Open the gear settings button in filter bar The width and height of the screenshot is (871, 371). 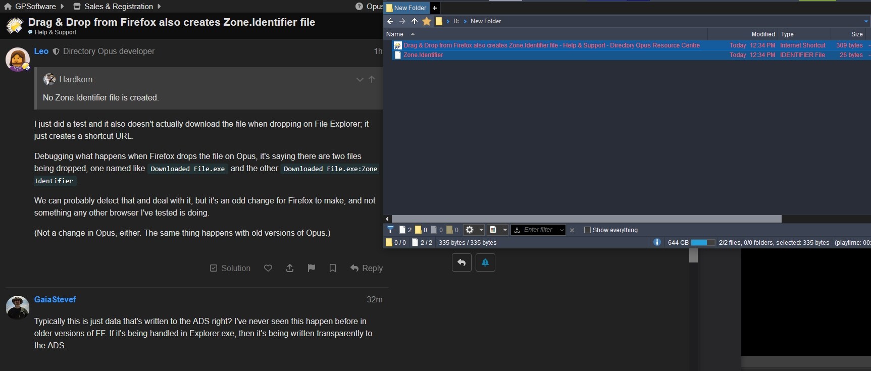[x=470, y=230]
